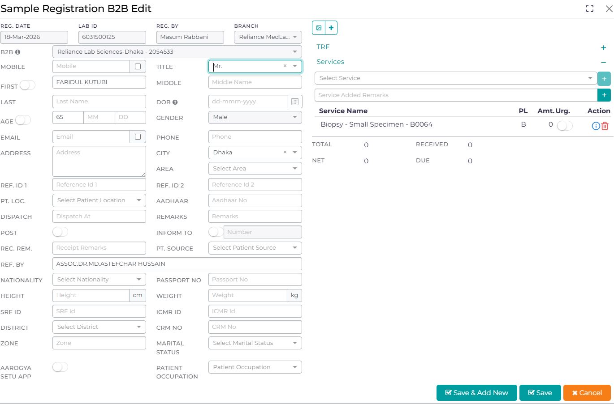Click the image upload icon above TRF

click(x=319, y=28)
